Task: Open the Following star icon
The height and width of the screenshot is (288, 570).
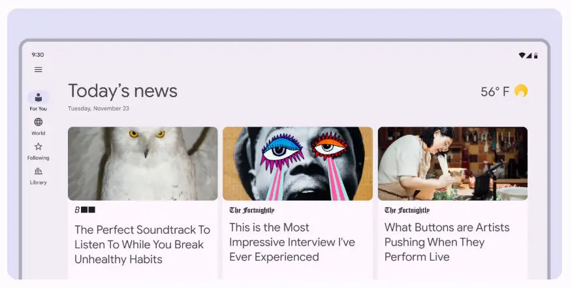Action: pos(38,147)
